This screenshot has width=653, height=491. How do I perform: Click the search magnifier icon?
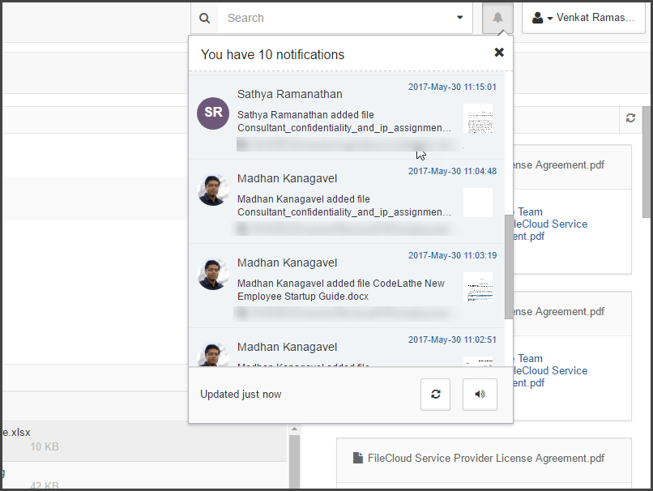(204, 18)
